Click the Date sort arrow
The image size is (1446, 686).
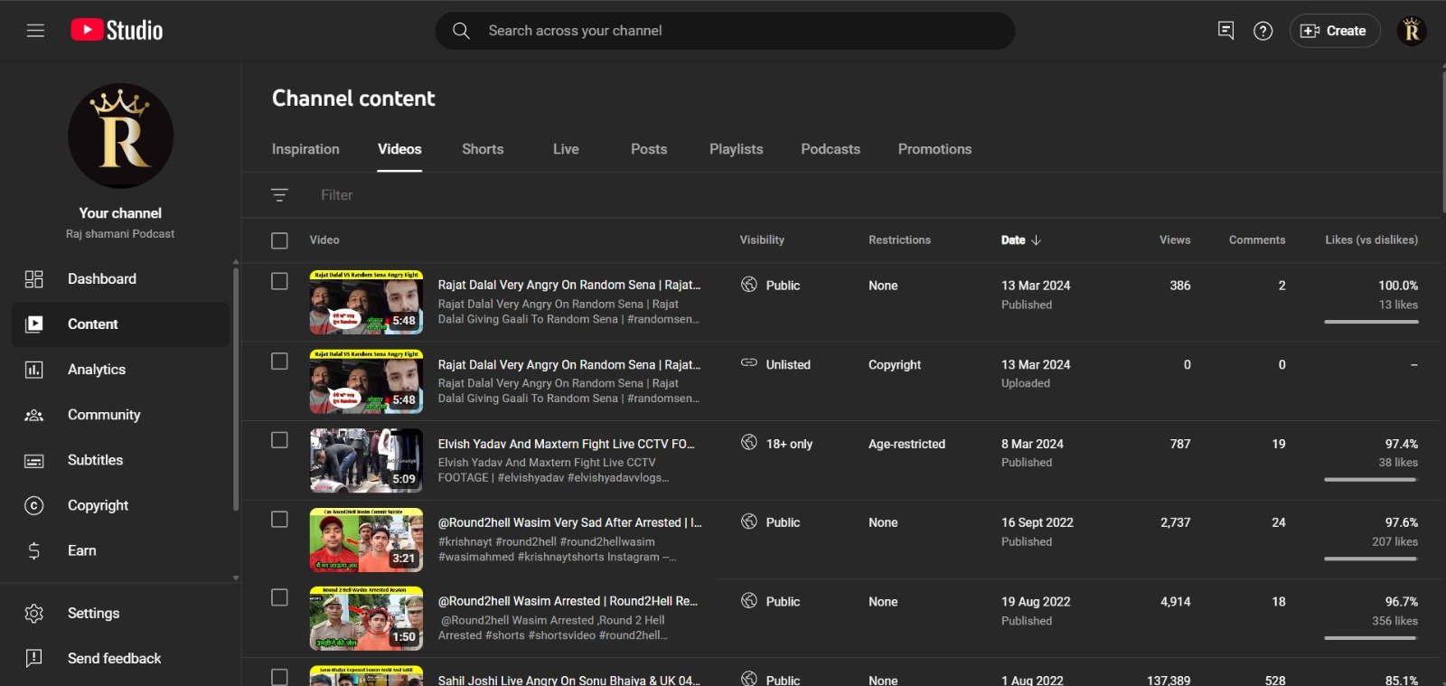(1036, 240)
